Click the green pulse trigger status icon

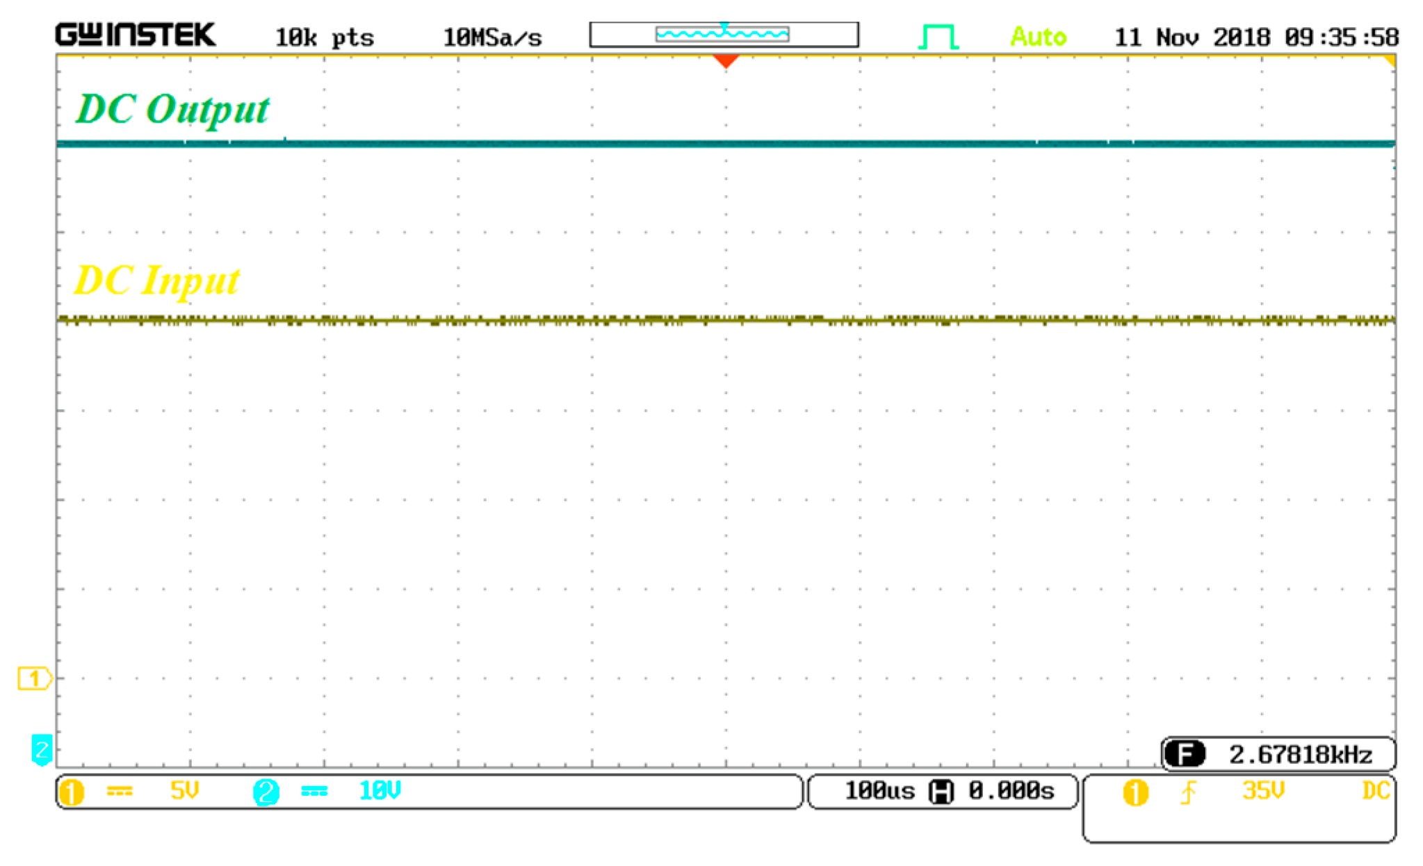(938, 36)
